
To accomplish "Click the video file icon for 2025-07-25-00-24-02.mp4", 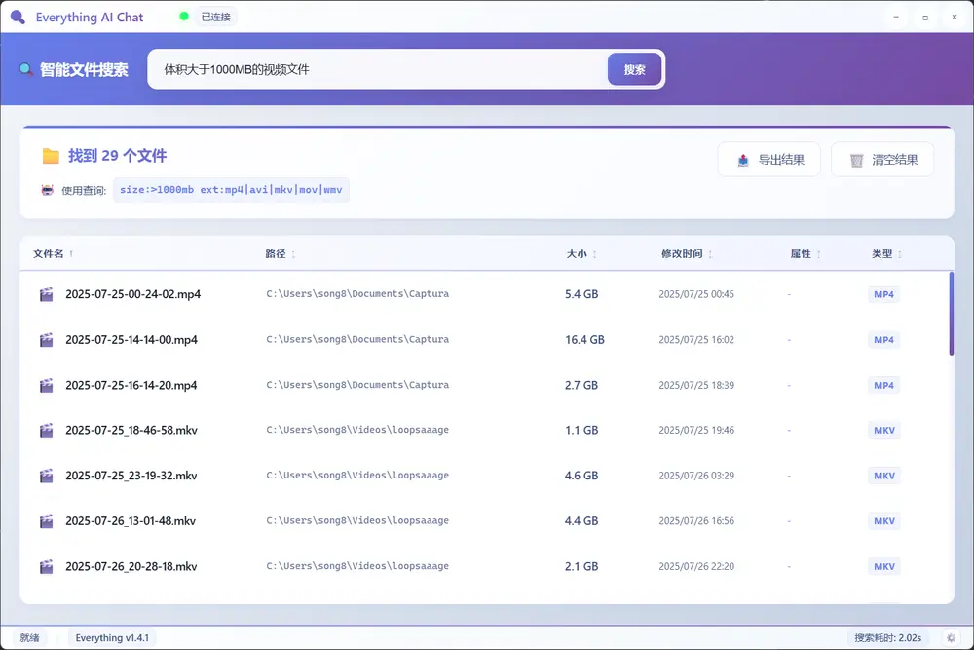I will pyautogui.click(x=46, y=294).
